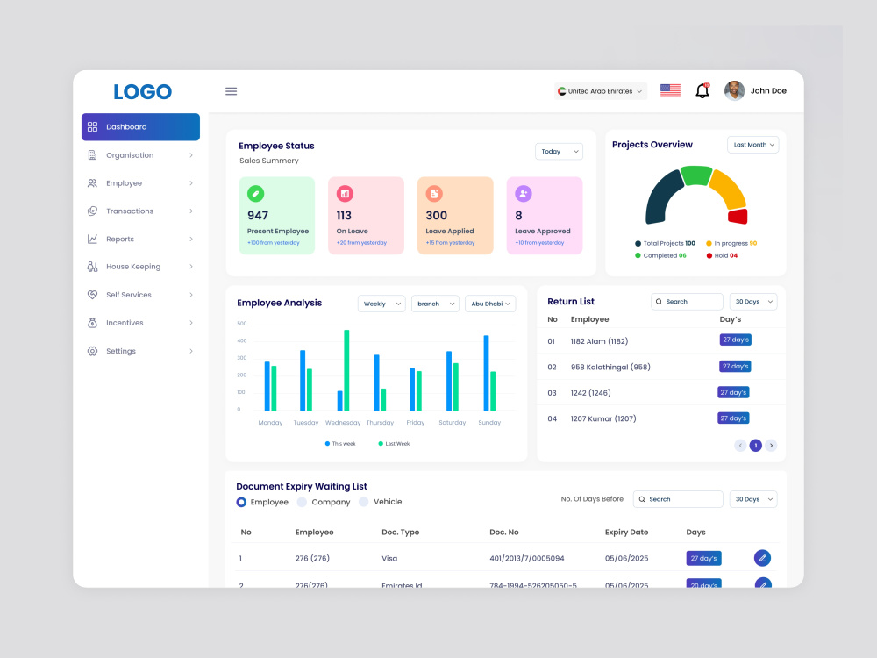This screenshot has height=658, width=877.
Task: Click 27 day's badge for 958 Kalathingal
Action: point(735,367)
